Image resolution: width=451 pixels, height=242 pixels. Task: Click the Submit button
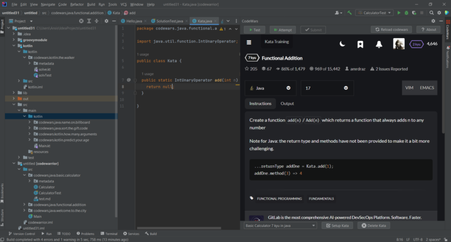[313, 30]
